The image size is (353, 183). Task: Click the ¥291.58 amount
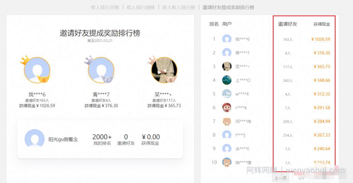(322, 108)
